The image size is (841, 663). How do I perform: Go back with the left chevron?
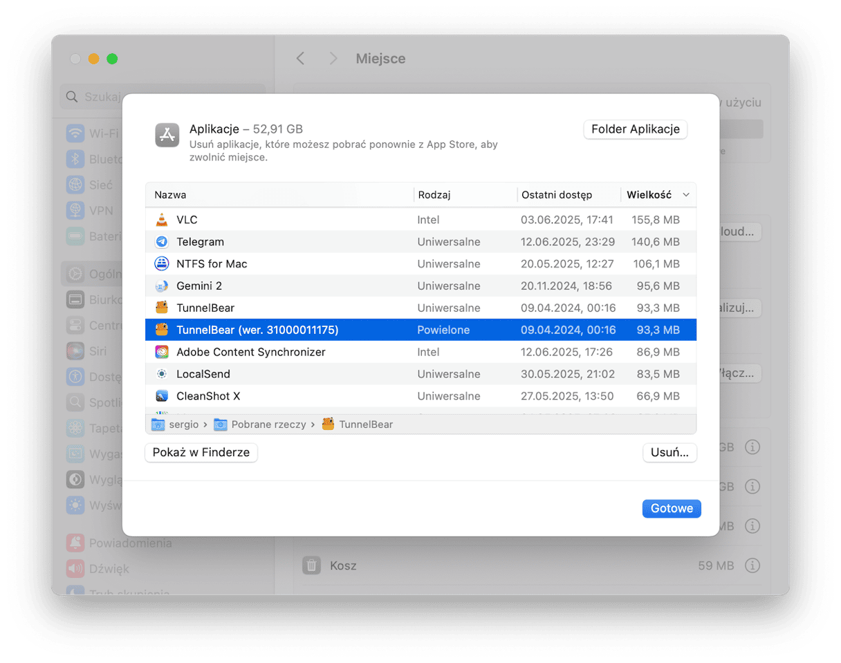[300, 59]
